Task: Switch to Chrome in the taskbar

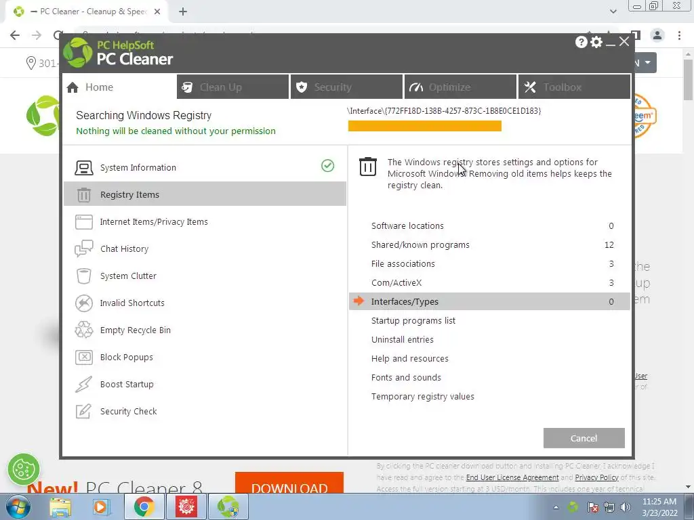Action: (144, 506)
